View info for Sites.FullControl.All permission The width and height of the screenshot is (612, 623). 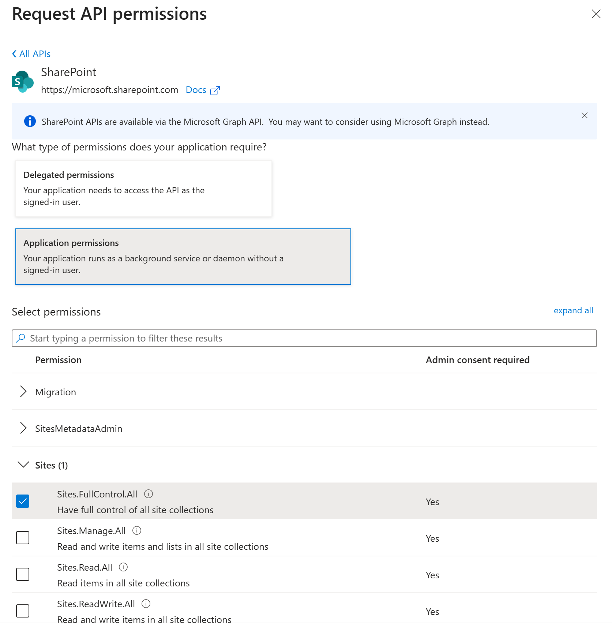point(149,494)
